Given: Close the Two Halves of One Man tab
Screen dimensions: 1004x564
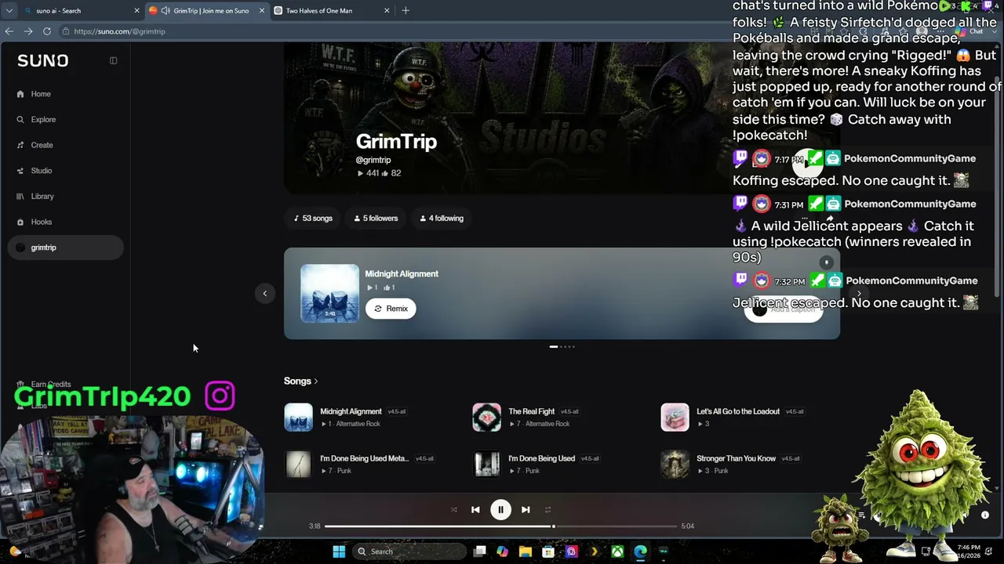Looking at the screenshot, I should [387, 11].
